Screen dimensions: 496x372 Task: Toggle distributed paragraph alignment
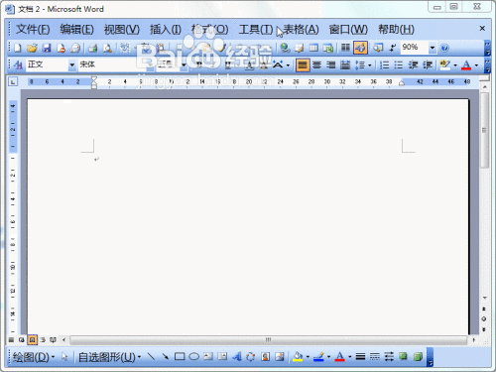click(345, 64)
